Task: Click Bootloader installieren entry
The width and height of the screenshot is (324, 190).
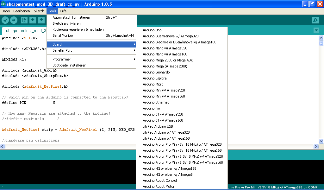Action: click(69, 65)
